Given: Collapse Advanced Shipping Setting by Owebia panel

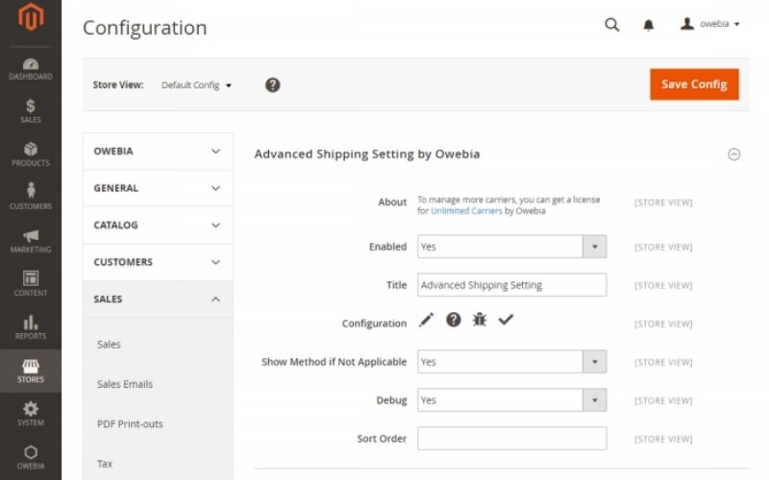Looking at the screenshot, I should [x=733, y=155].
